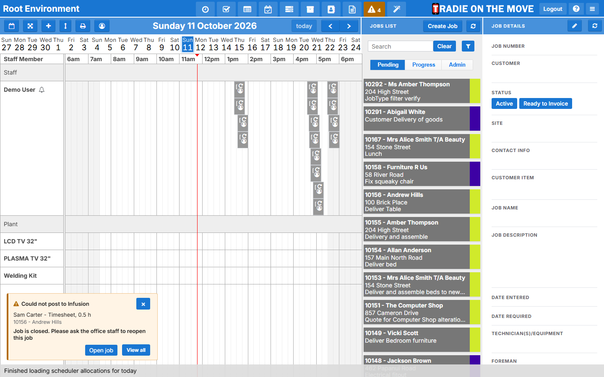The image size is (604, 377).
Task: Click the yellow-green color bar on job 10292
Action: point(475,91)
